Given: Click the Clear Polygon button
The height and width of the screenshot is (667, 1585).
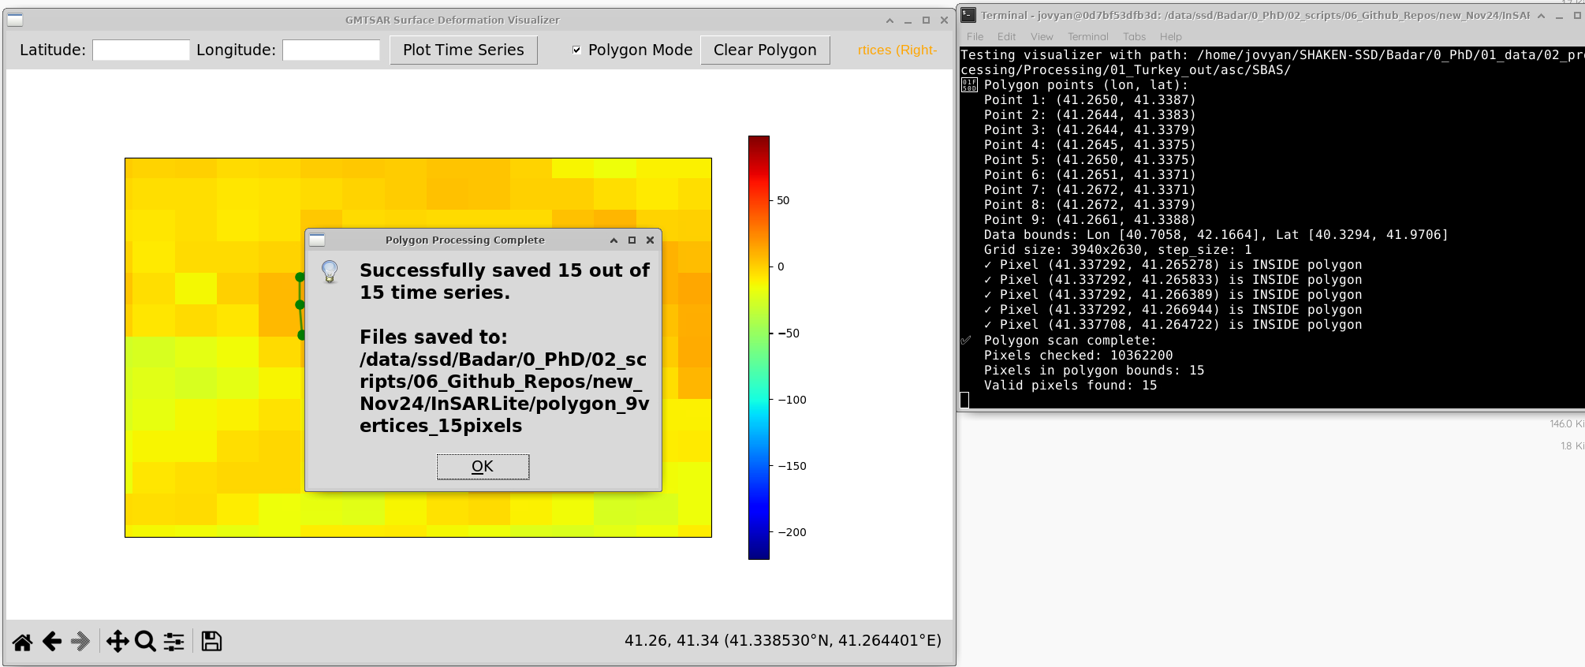Looking at the screenshot, I should [765, 50].
